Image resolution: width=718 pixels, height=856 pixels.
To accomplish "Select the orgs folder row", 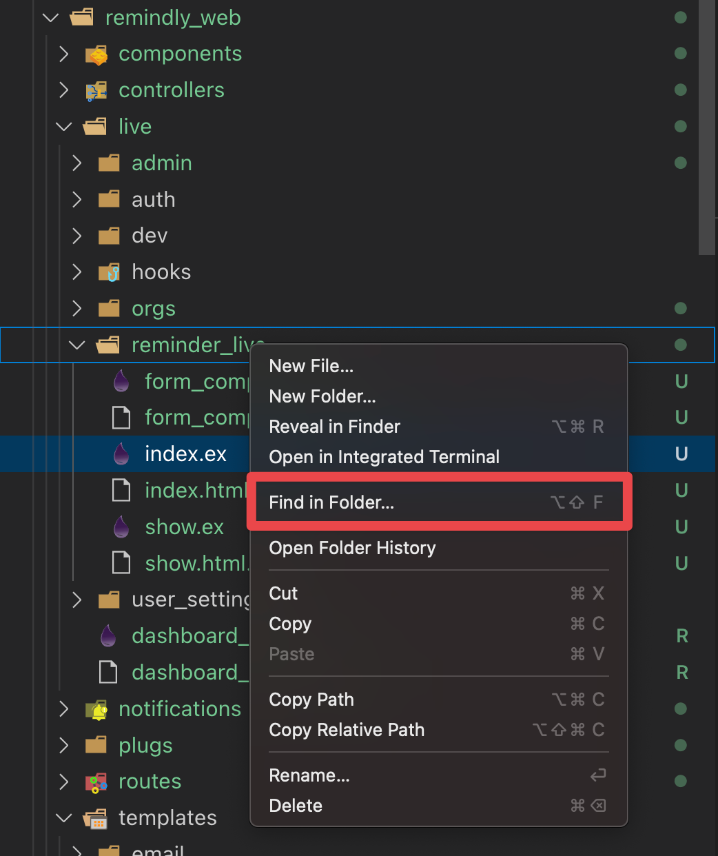I will (153, 309).
